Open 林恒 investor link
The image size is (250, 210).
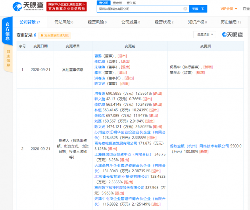click(x=98, y=110)
